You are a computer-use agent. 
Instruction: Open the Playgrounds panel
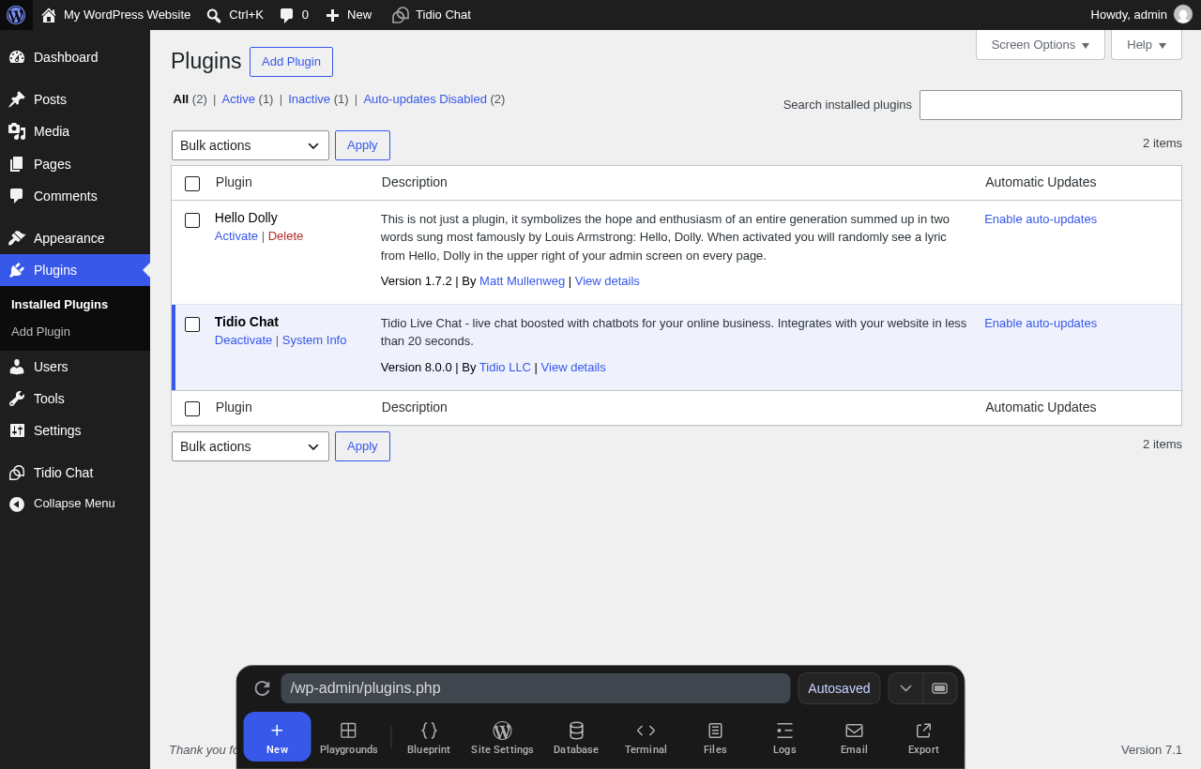[348, 737]
